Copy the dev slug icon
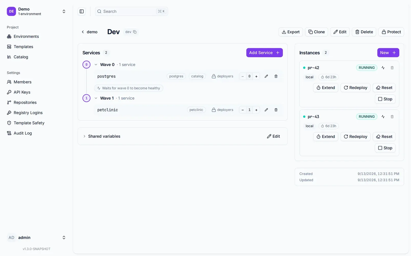The width and height of the screenshot is (411, 256). [135, 32]
